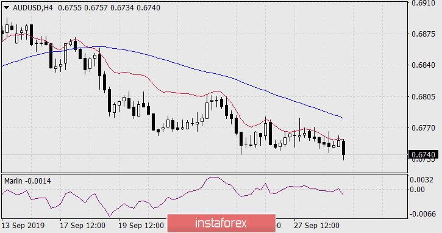Click the 17 Sep 12:00 time label
Screen dimensions: 442x233
pyautogui.click(x=82, y=226)
